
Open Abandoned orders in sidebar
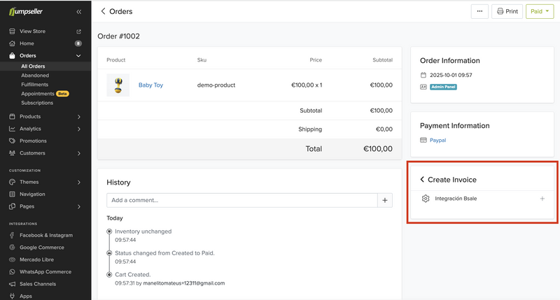point(35,76)
